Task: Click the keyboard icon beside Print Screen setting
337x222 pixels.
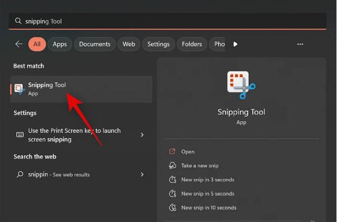Action: tap(20, 135)
